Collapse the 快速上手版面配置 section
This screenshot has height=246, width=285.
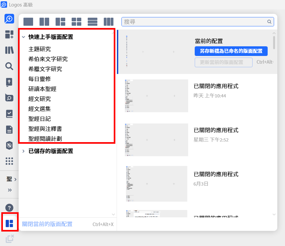point(23,37)
